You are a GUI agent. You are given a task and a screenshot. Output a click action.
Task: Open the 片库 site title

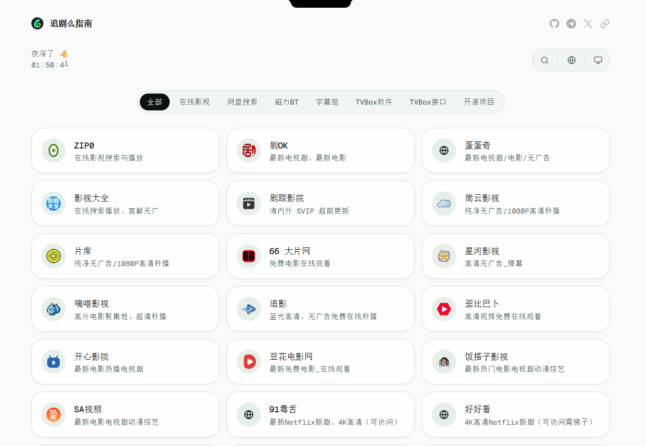[83, 251]
